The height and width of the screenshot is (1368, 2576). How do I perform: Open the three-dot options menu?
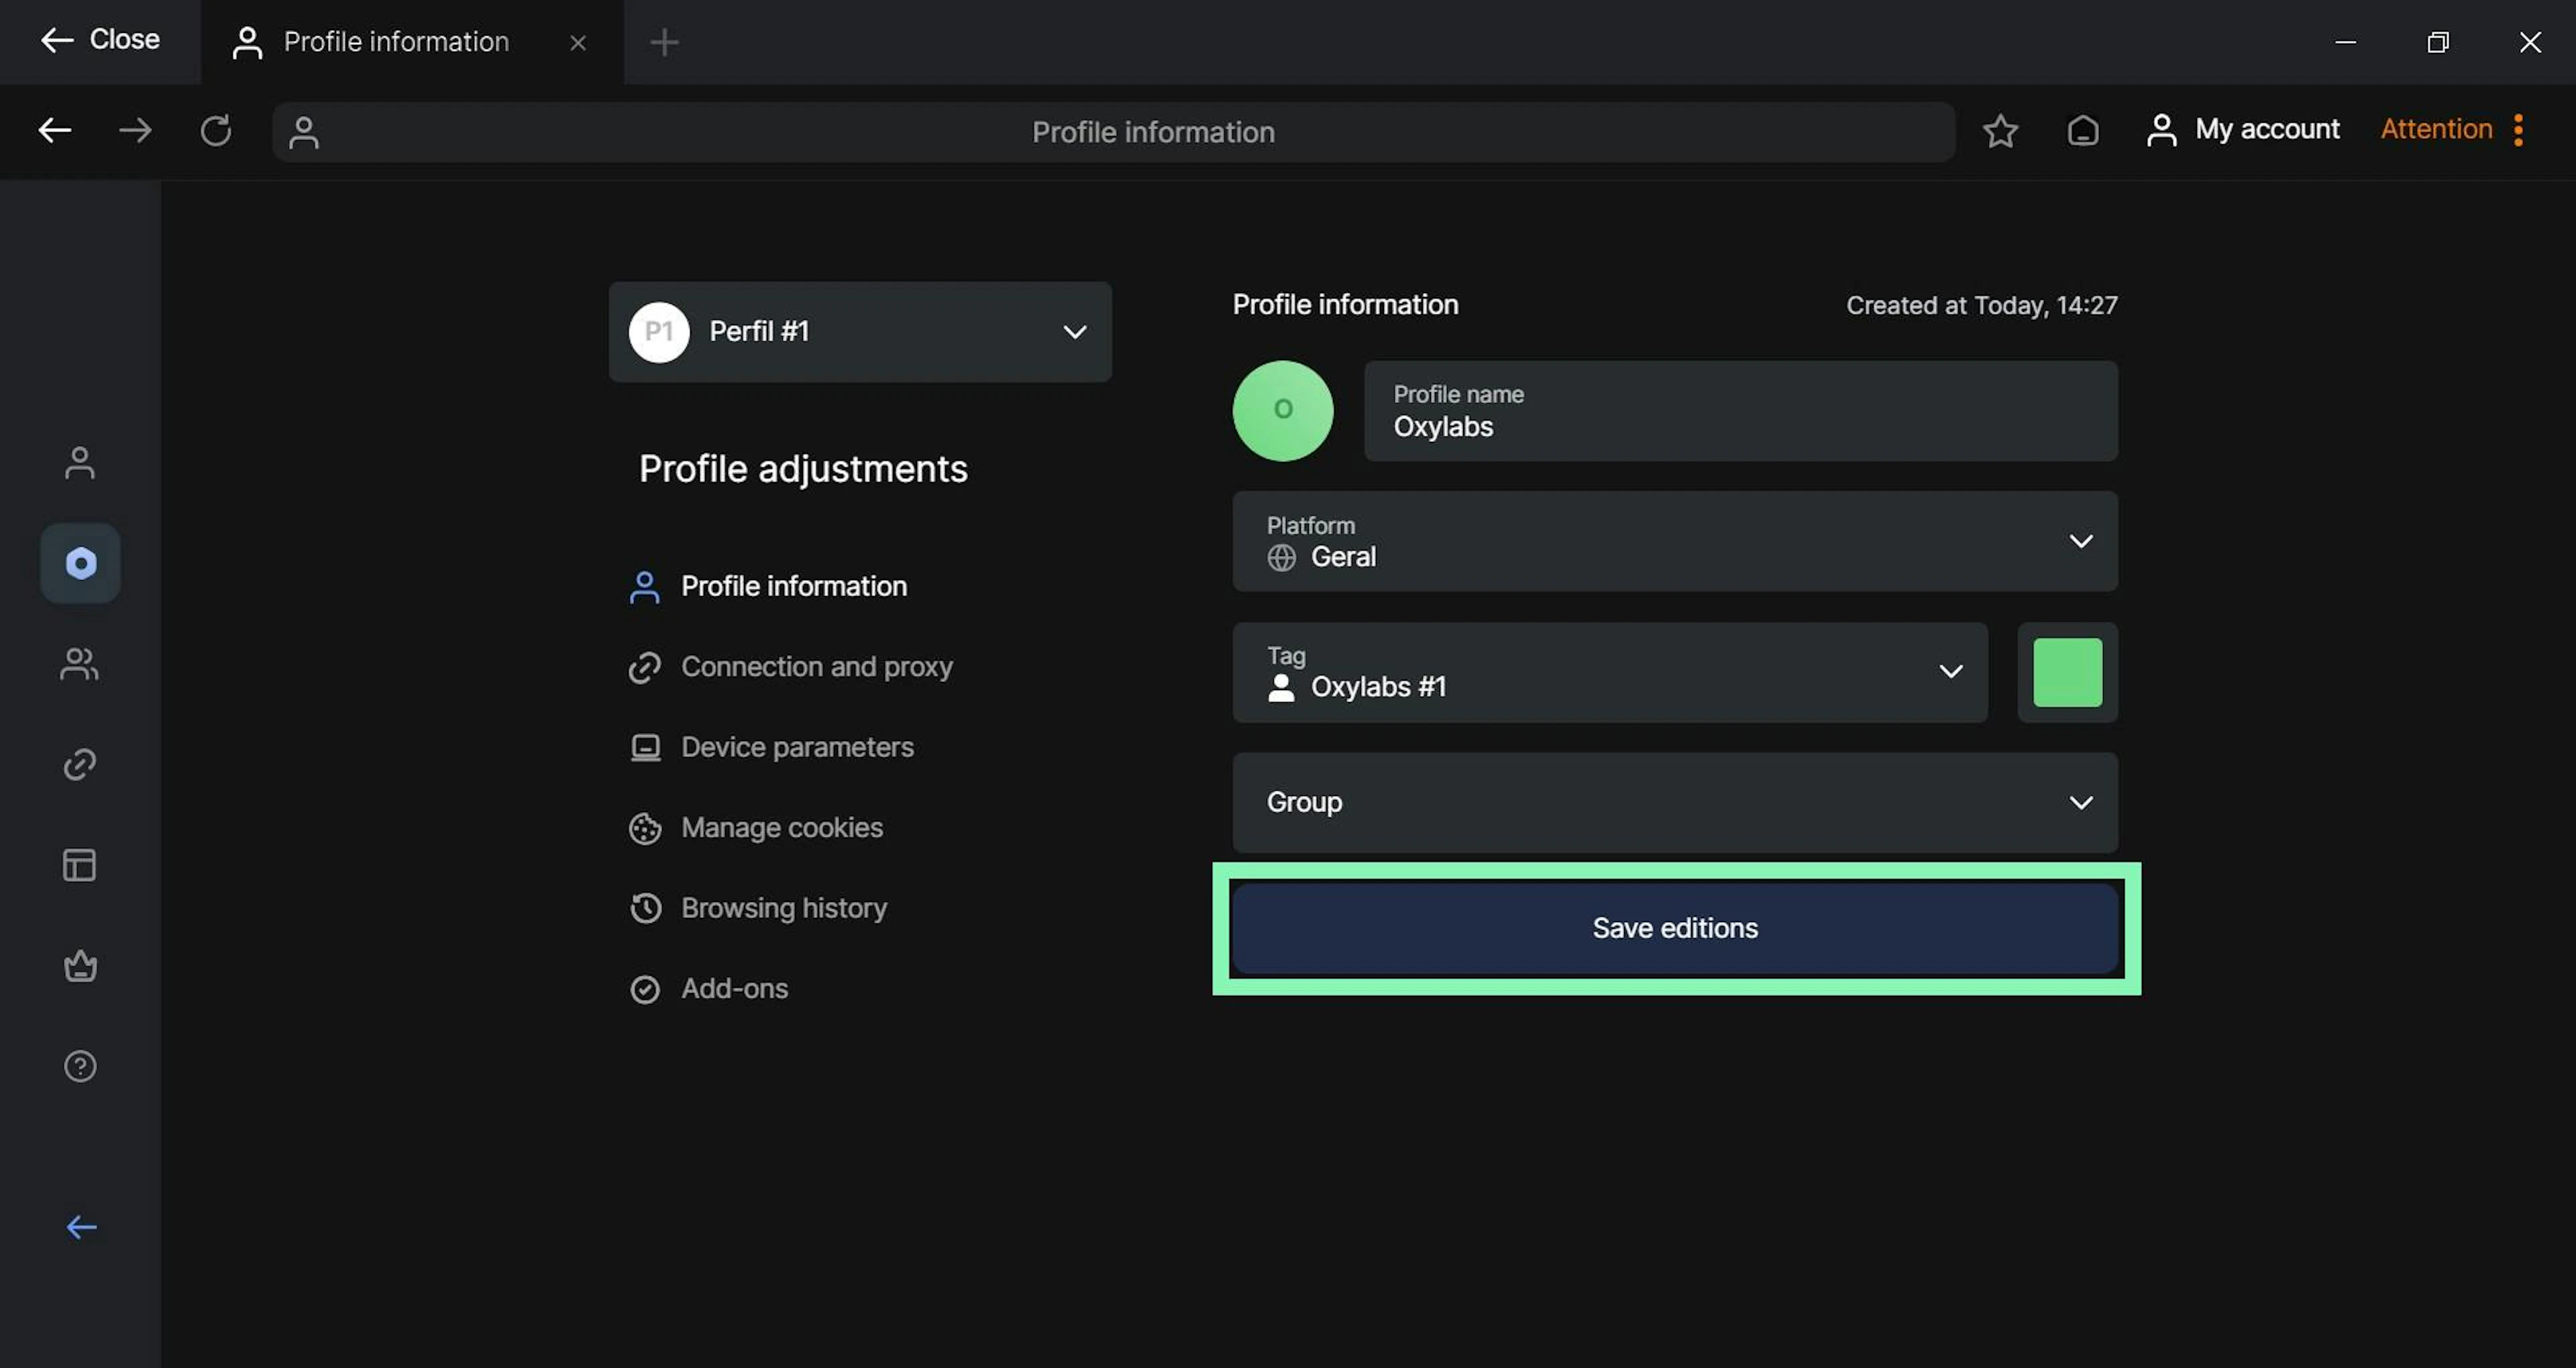(x=2518, y=130)
